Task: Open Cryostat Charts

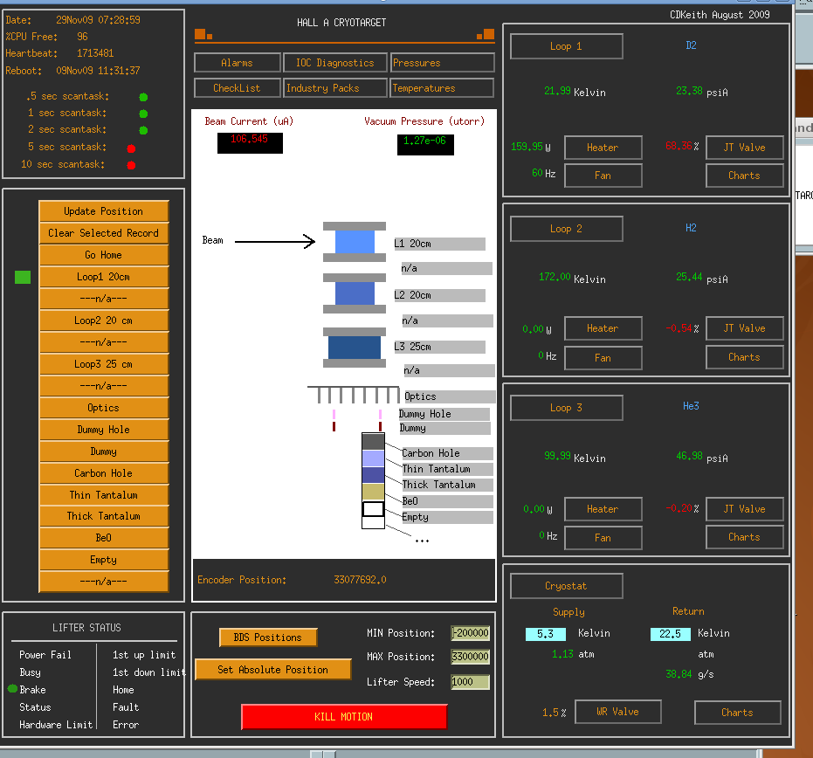Action: 737,713
